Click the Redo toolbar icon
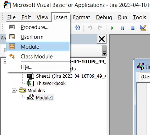 tap(100, 28)
